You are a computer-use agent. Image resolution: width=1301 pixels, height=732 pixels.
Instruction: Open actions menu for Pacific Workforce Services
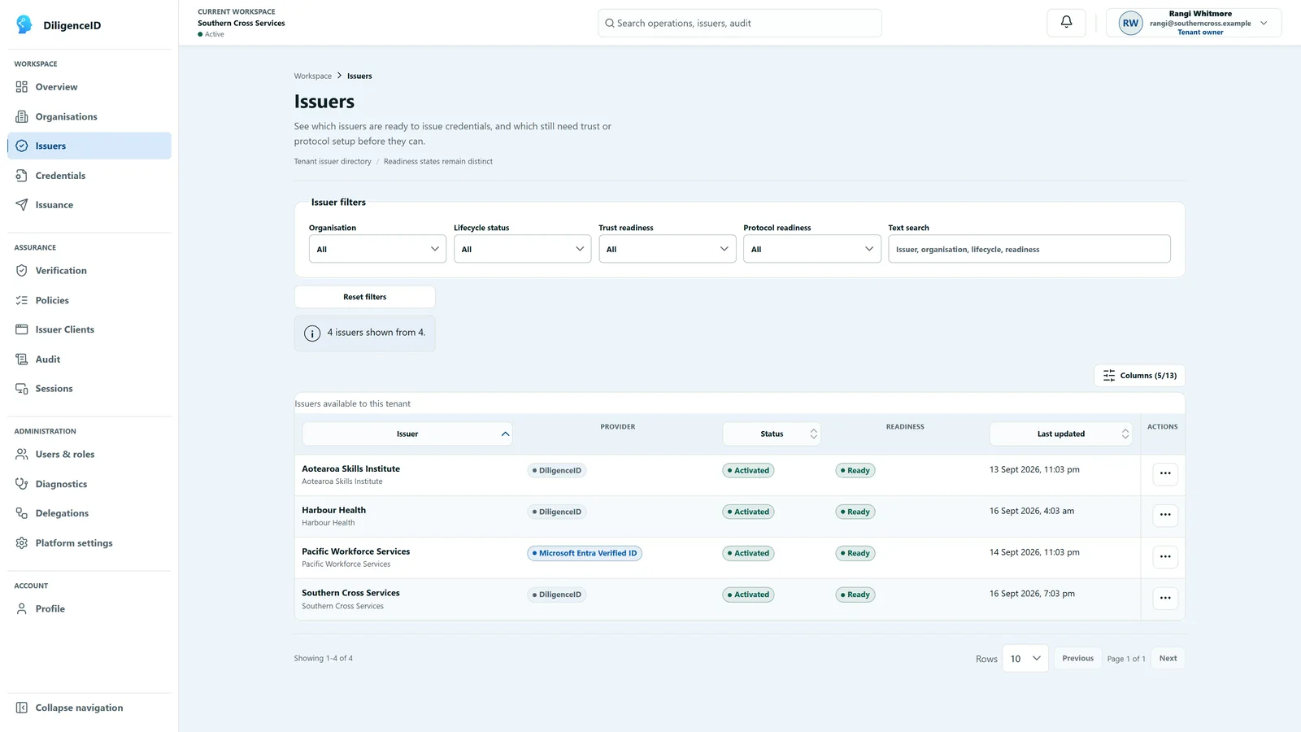pos(1165,556)
